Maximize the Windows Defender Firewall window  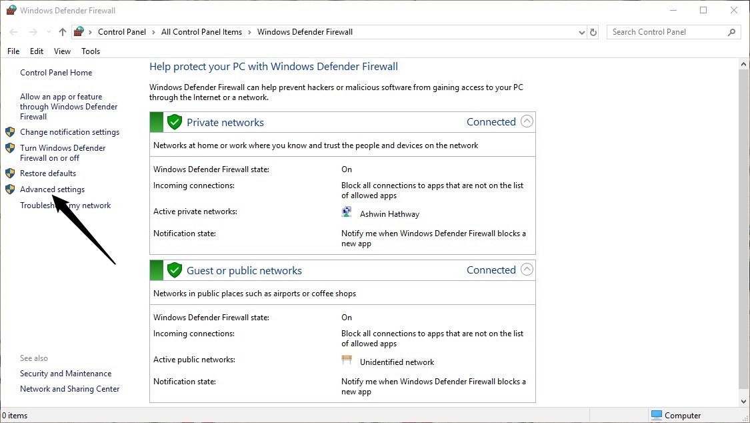click(x=703, y=10)
